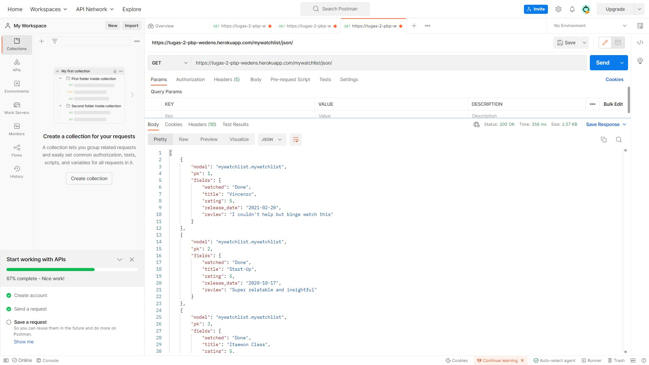The image size is (649, 365).
Task: Copy the response body
Action: [604, 139]
